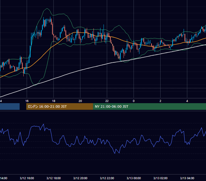Click the 2 hour label on price chart axis

coord(161,101)
